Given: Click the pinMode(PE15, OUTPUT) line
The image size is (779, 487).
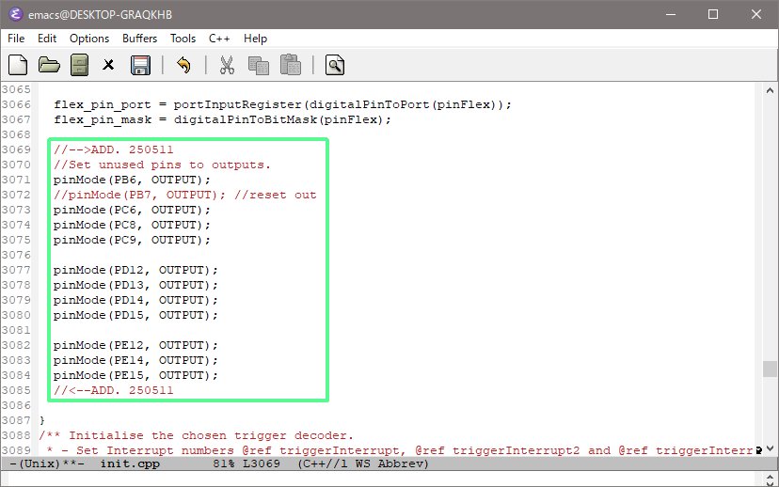Looking at the screenshot, I should (x=135, y=375).
